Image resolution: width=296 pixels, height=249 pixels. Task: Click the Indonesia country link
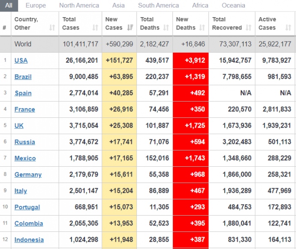coord(29,240)
